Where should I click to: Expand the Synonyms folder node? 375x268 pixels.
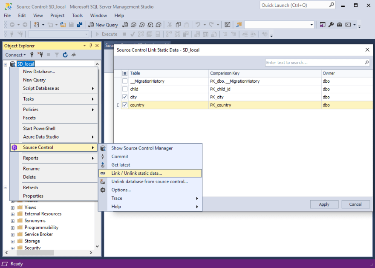click(13, 221)
